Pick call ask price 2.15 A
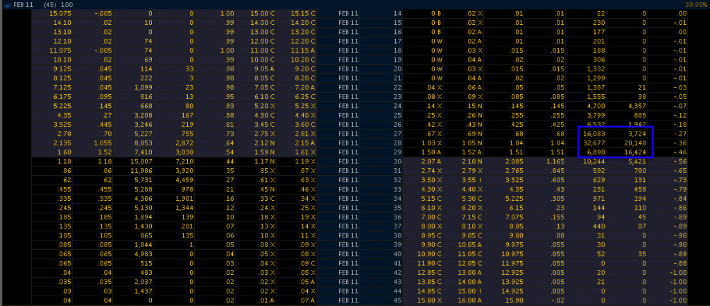Image resolution: width=710 pixels, height=306 pixels. pyautogui.click(x=302, y=142)
